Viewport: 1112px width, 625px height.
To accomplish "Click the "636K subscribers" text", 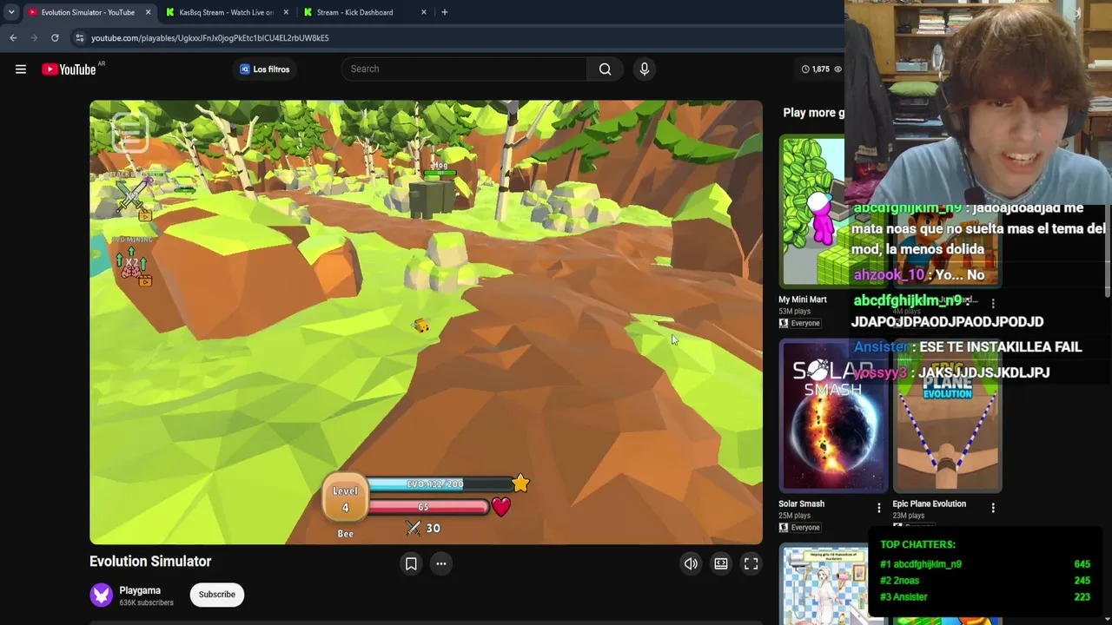I will 146,603.
